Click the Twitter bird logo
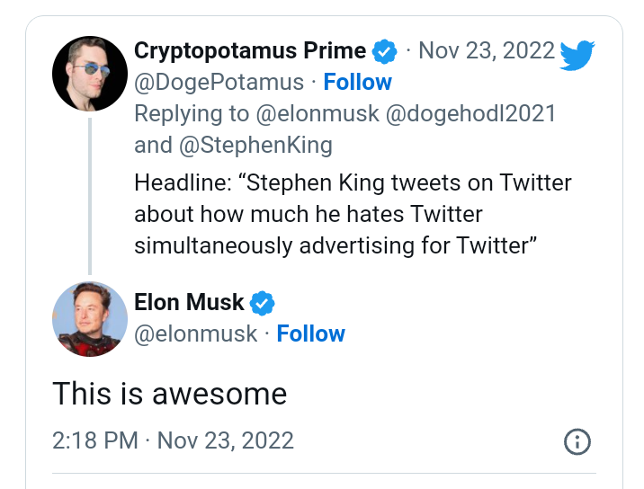Image resolution: width=644 pixels, height=489 pixels. coord(577,55)
